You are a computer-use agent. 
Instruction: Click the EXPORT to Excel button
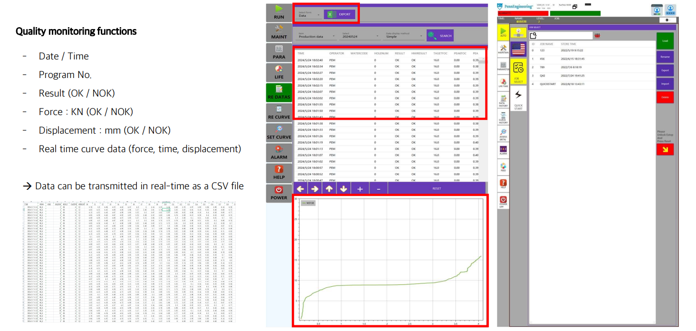point(339,14)
